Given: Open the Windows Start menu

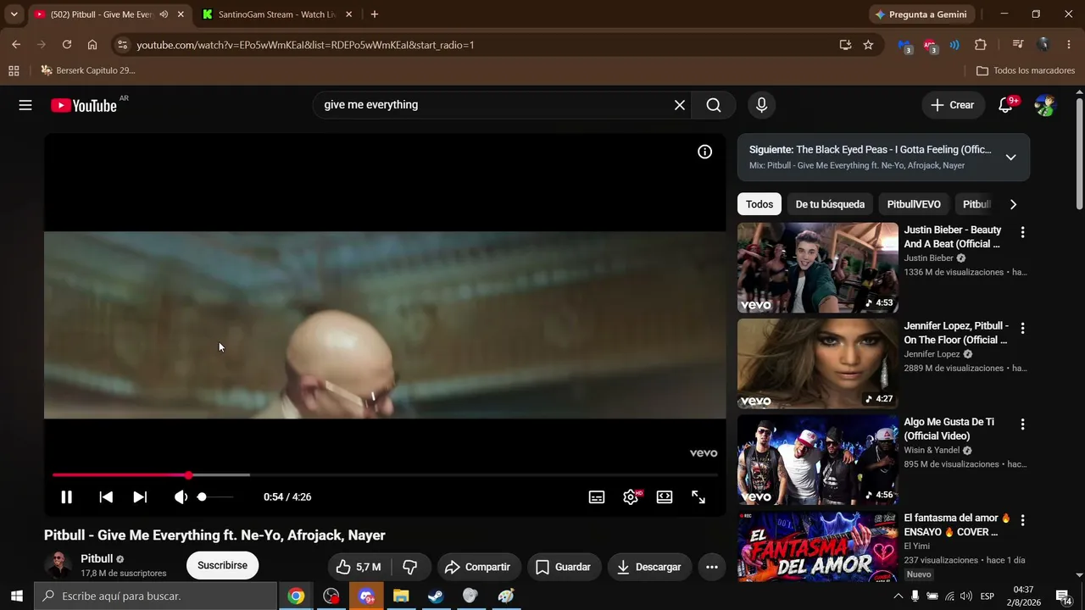Looking at the screenshot, I should pyautogui.click(x=17, y=596).
